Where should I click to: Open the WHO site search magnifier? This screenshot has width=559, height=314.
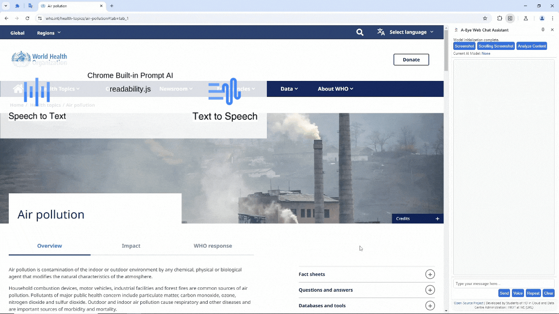[360, 32]
